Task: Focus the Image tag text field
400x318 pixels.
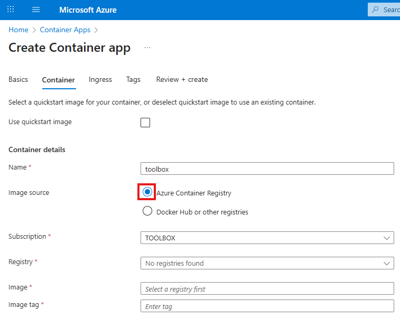Action: (x=267, y=306)
